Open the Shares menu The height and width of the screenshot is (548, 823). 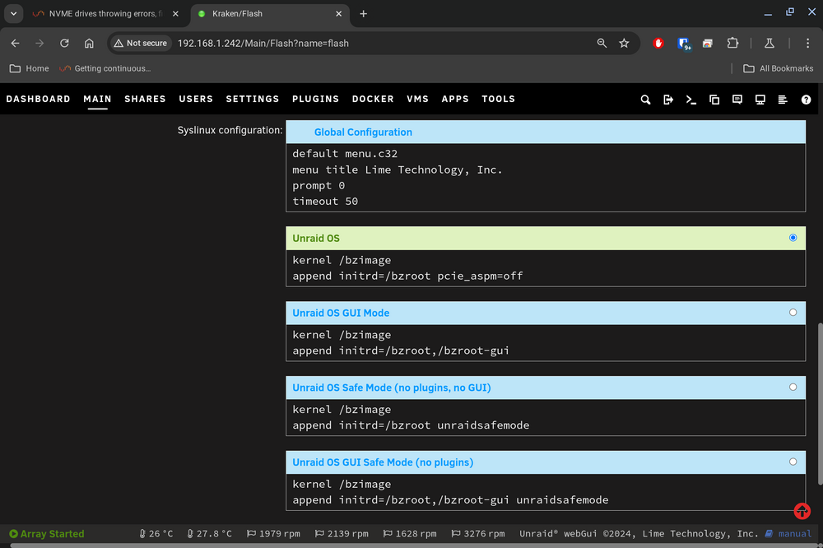pos(145,99)
